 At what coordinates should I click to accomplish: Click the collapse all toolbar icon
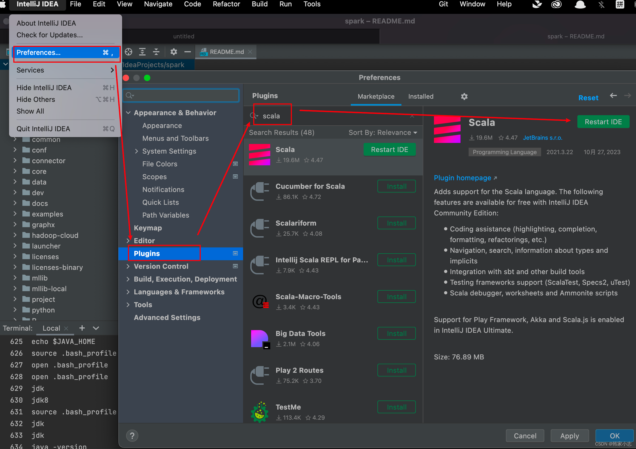coord(156,52)
